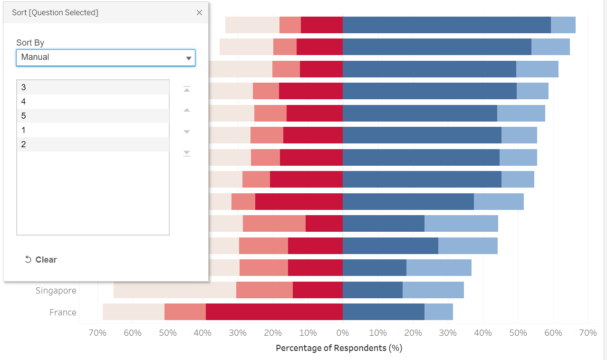Select item 5 in sort list

pos(93,116)
